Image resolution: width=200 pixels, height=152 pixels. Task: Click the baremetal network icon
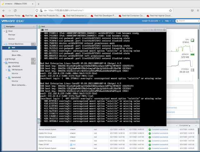[x=9, y=78]
